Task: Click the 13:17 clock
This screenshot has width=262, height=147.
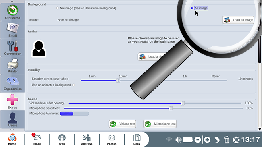Action: tap(250, 140)
